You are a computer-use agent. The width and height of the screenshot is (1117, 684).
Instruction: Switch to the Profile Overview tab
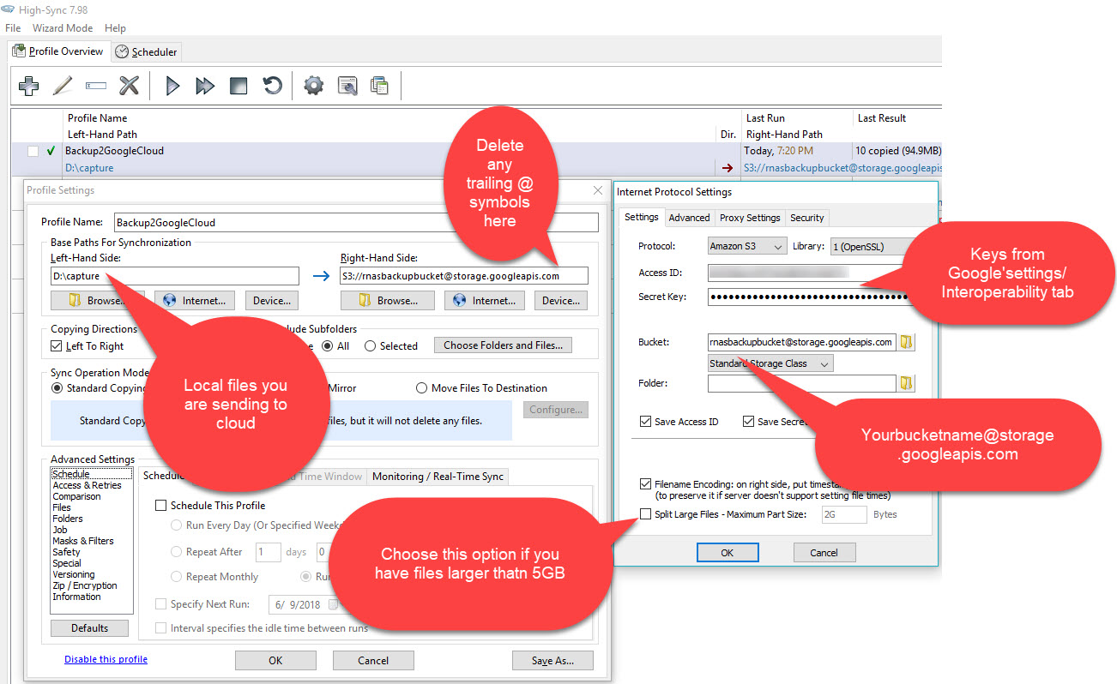(58, 51)
